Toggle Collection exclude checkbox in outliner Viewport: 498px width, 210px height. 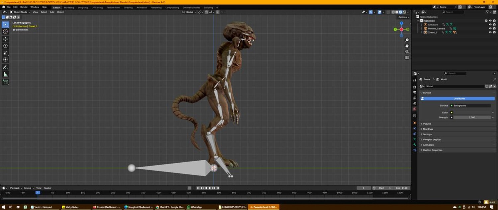486,21
